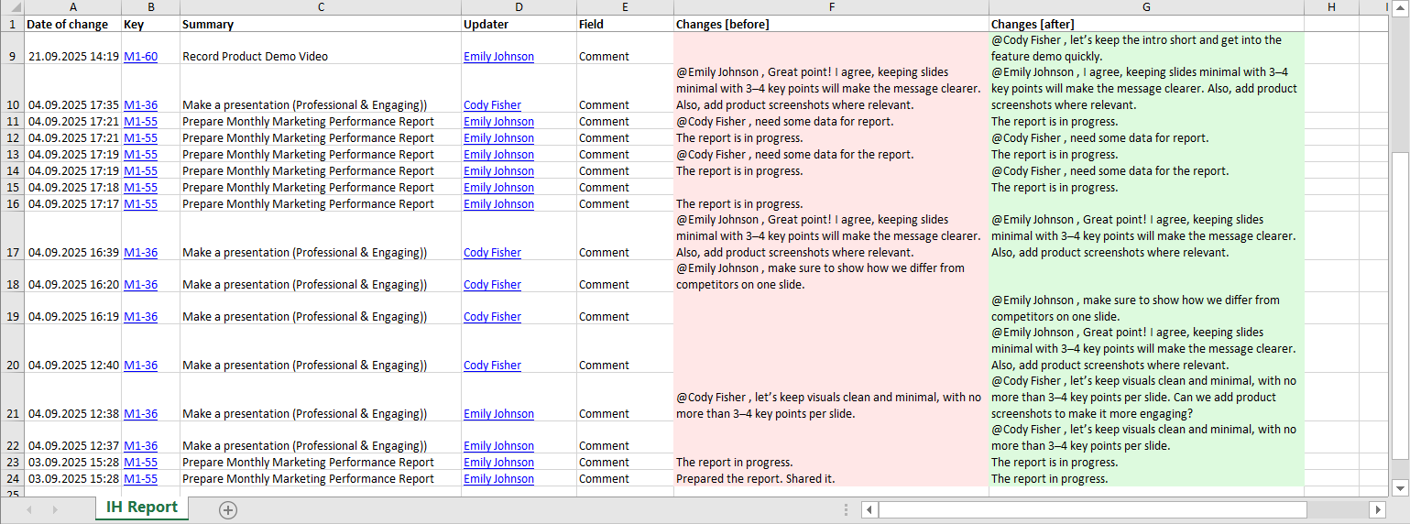Image resolution: width=1410 pixels, height=524 pixels.
Task: Switch to the IH Report sheet tab
Action: [x=142, y=508]
